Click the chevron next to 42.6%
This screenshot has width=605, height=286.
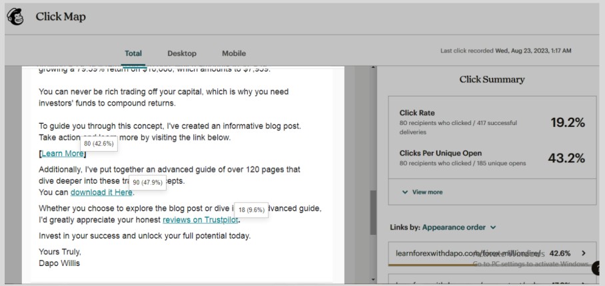tap(584, 253)
